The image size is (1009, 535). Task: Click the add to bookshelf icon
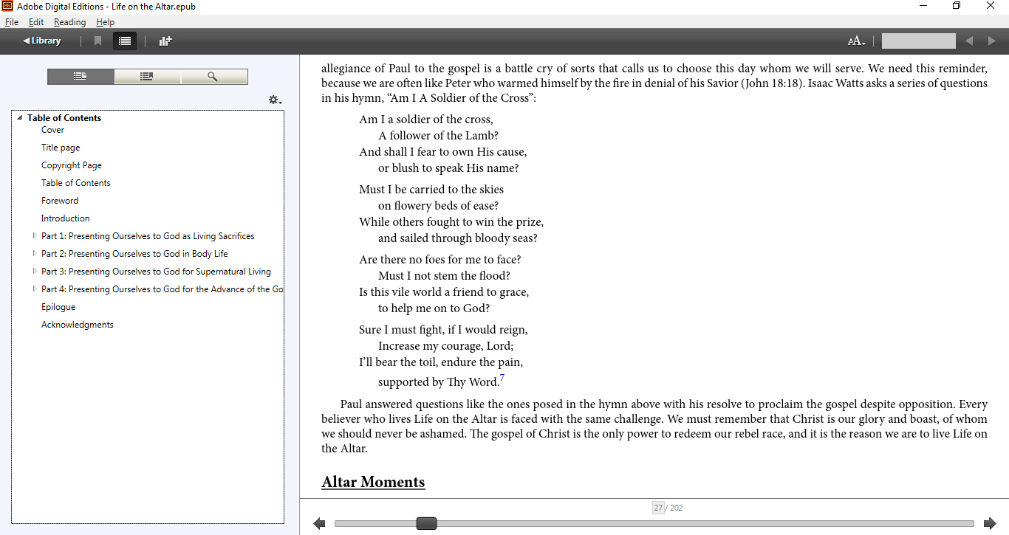click(x=165, y=41)
